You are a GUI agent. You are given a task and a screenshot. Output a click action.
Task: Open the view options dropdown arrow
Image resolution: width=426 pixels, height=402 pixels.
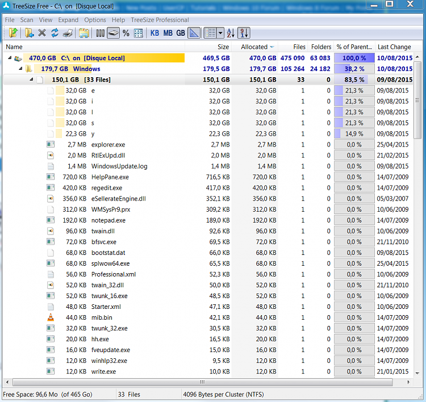[220, 33]
